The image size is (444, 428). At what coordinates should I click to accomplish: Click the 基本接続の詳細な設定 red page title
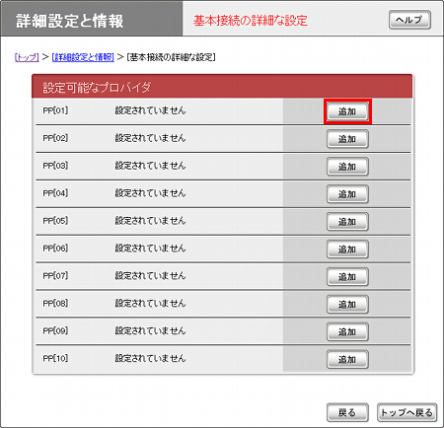[x=251, y=21]
